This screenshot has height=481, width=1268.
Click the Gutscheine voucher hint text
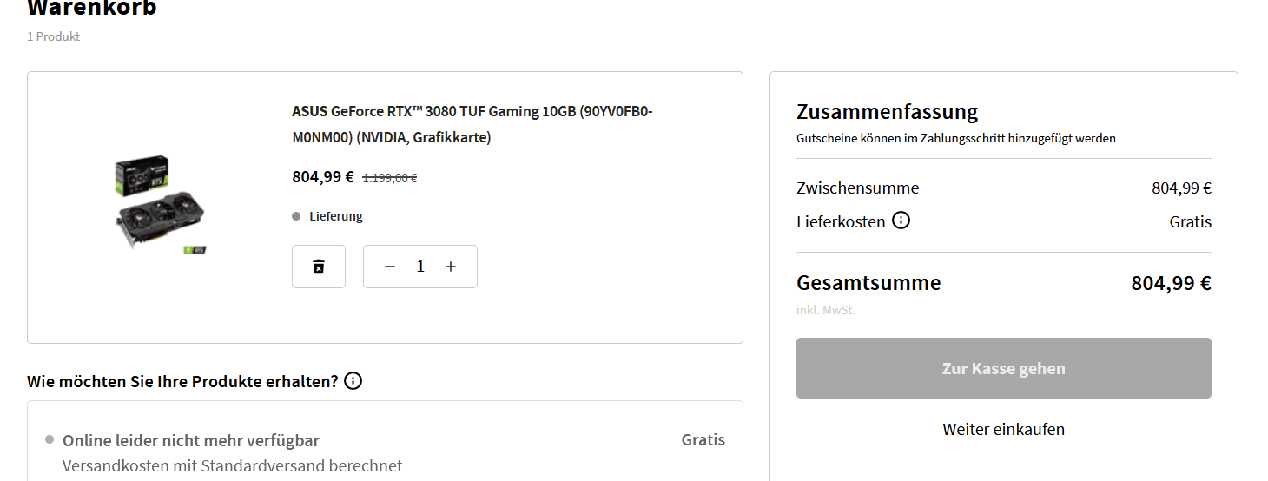[x=955, y=138]
